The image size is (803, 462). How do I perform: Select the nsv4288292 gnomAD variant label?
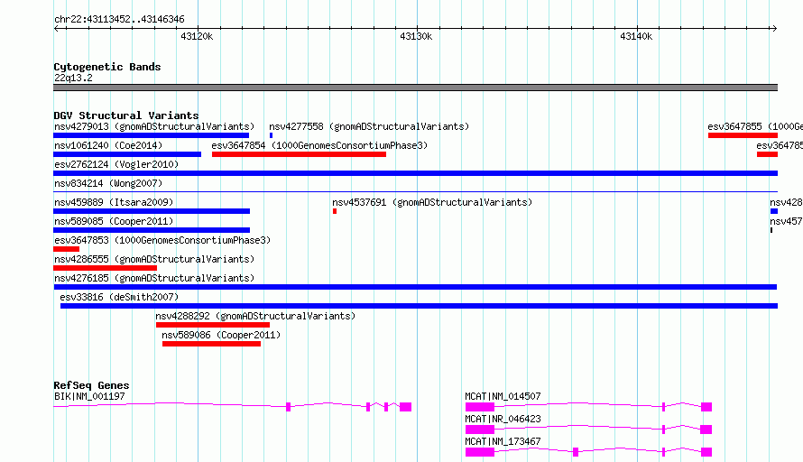point(255,316)
